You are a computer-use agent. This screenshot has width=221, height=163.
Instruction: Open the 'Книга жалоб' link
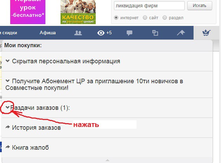(x=31, y=148)
